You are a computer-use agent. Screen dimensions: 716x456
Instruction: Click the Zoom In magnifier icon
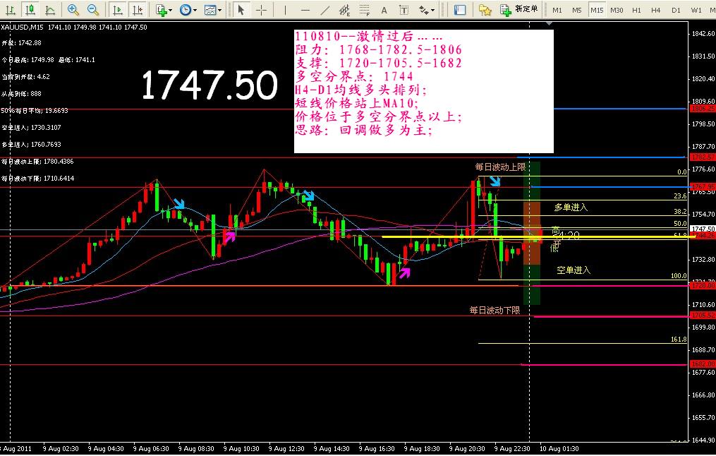coord(73,10)
